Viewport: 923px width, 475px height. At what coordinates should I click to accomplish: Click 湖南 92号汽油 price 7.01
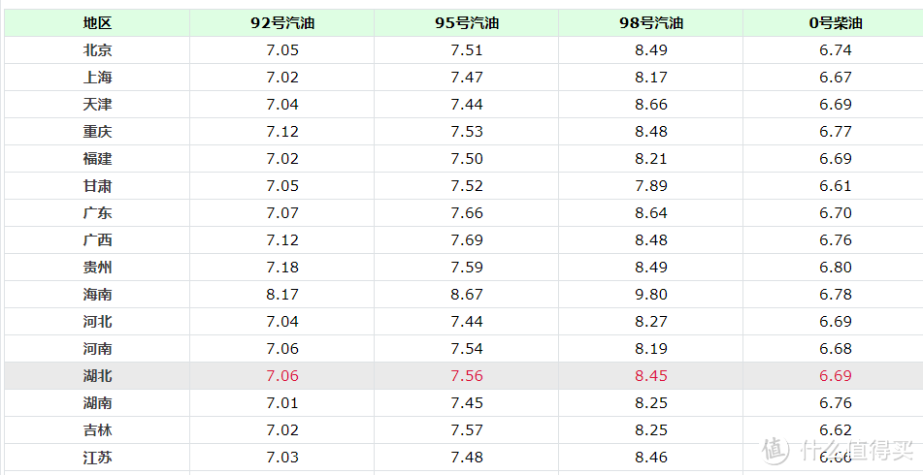point(282,402)
